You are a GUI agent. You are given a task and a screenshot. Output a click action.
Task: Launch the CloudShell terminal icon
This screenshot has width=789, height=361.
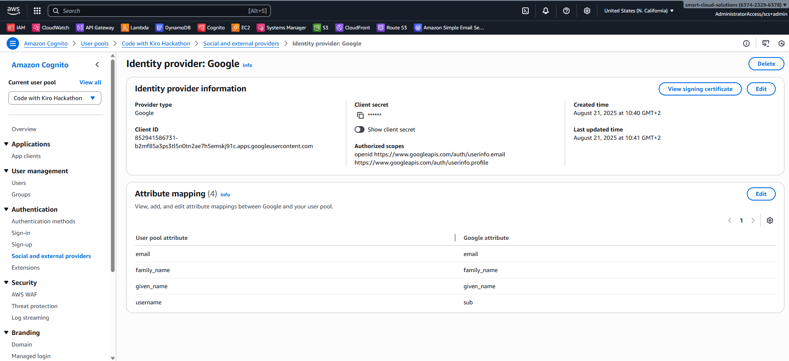point(525,11)
